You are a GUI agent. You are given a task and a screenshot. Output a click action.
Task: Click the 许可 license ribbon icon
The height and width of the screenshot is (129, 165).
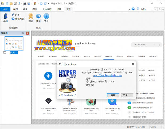(x=31, y=18)
